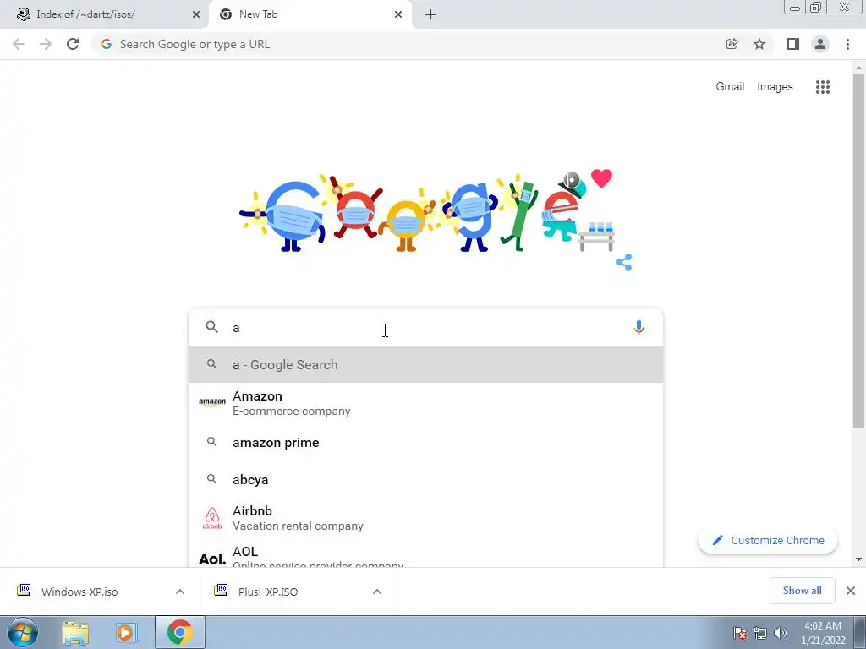Close the New Tab tab

pos(398,14)
